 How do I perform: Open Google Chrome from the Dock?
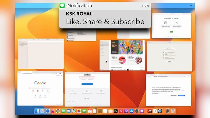click(x=58, y=111)
